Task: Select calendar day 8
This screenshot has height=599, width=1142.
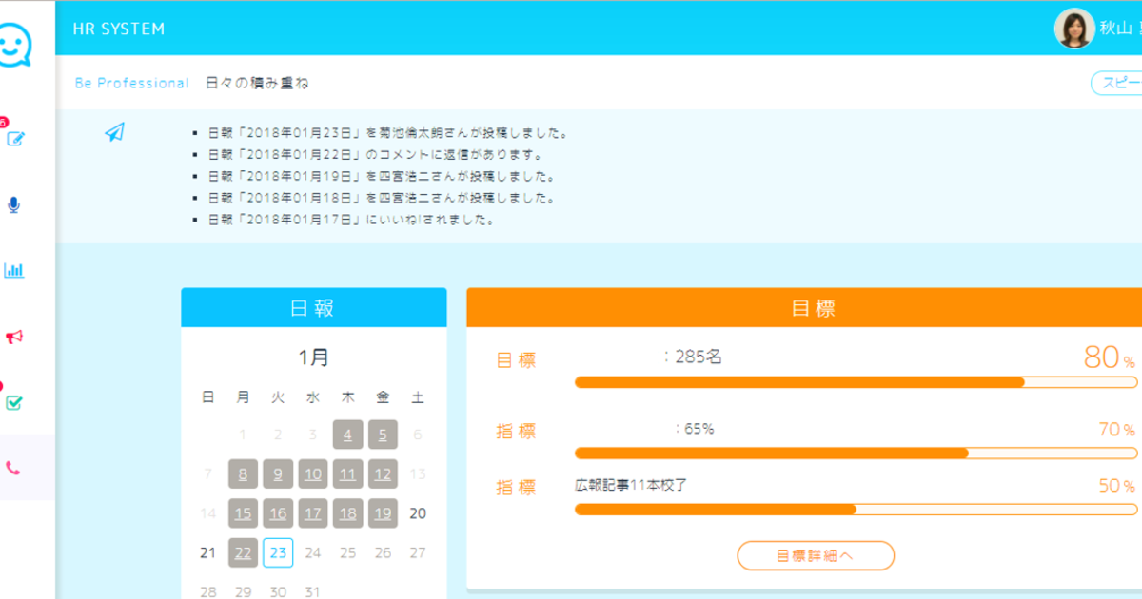Action: coord(243,473)
